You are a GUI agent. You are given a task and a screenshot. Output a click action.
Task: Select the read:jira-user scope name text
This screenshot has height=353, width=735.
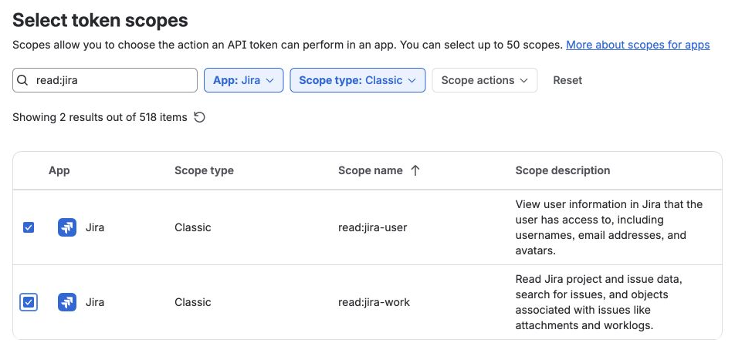pos(373,227)
